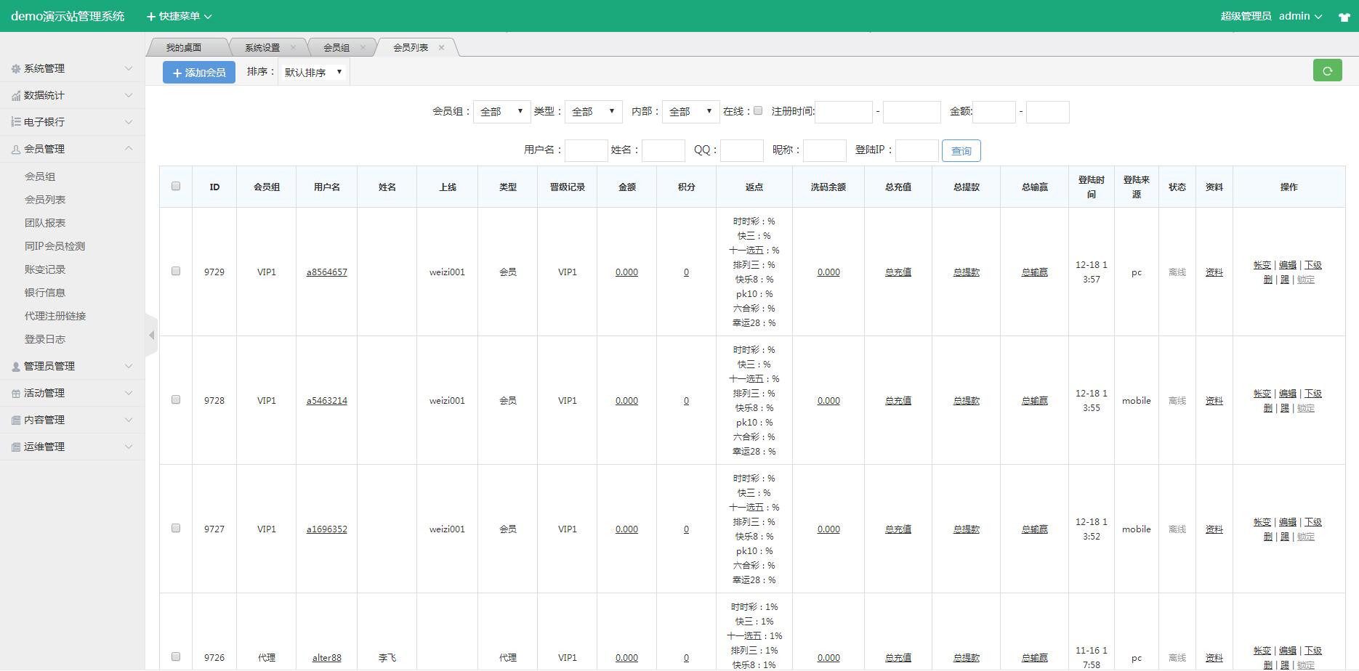Click the person icon next to 会员管理
Viewport: 1359px width, 671px height.
[x=16, y=149]
